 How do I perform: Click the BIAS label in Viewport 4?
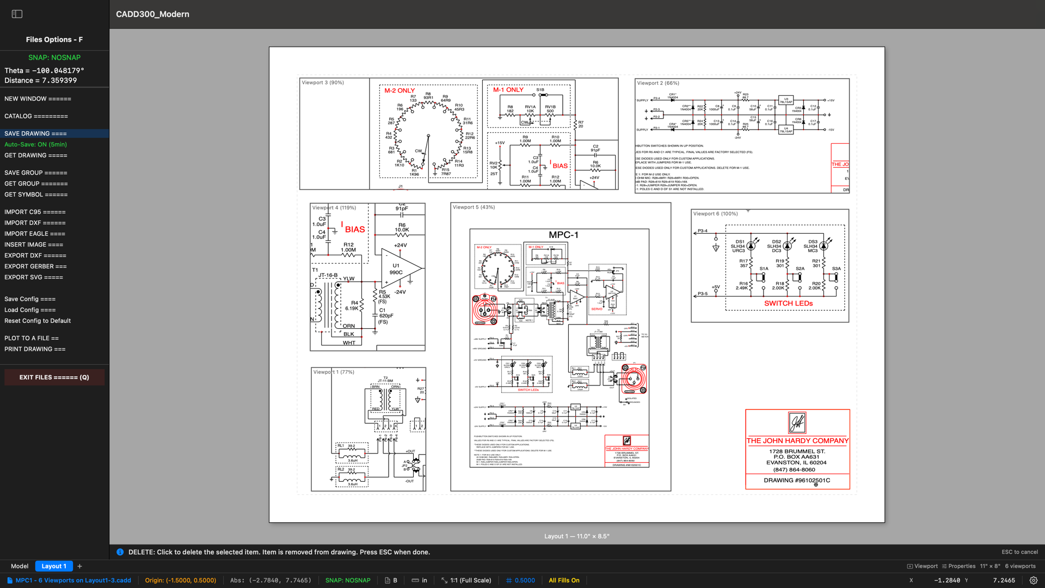[x=355, y=230]
